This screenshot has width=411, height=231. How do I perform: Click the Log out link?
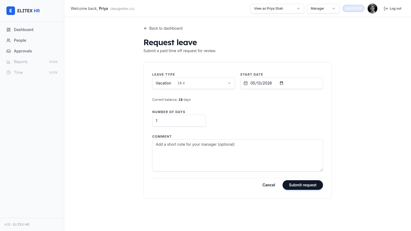pyautogui.click(x=393, y=9)
